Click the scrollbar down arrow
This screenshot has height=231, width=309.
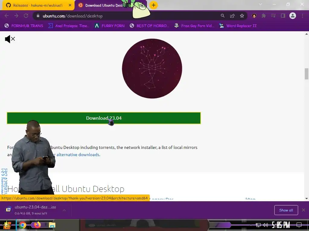coord(307,199)
